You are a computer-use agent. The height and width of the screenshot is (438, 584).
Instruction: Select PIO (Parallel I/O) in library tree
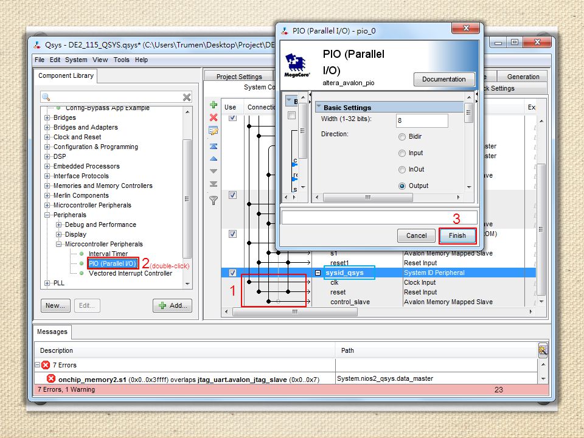112,263
